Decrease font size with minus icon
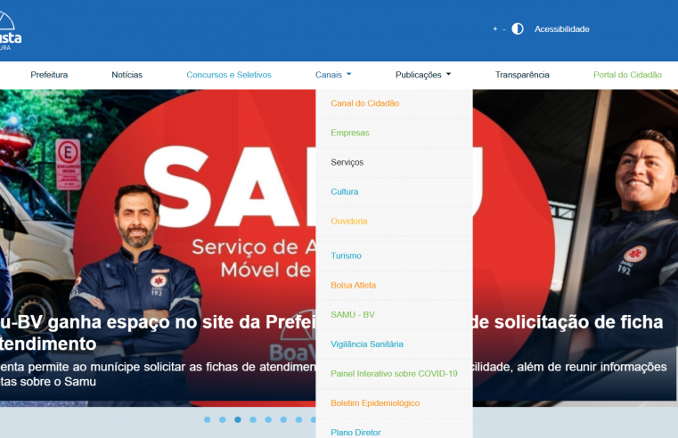This screenshot has width=678, height=438. pos(504,29)
